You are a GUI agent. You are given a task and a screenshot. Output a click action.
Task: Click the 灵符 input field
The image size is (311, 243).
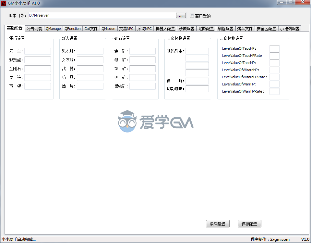click(x=38, y=77)
